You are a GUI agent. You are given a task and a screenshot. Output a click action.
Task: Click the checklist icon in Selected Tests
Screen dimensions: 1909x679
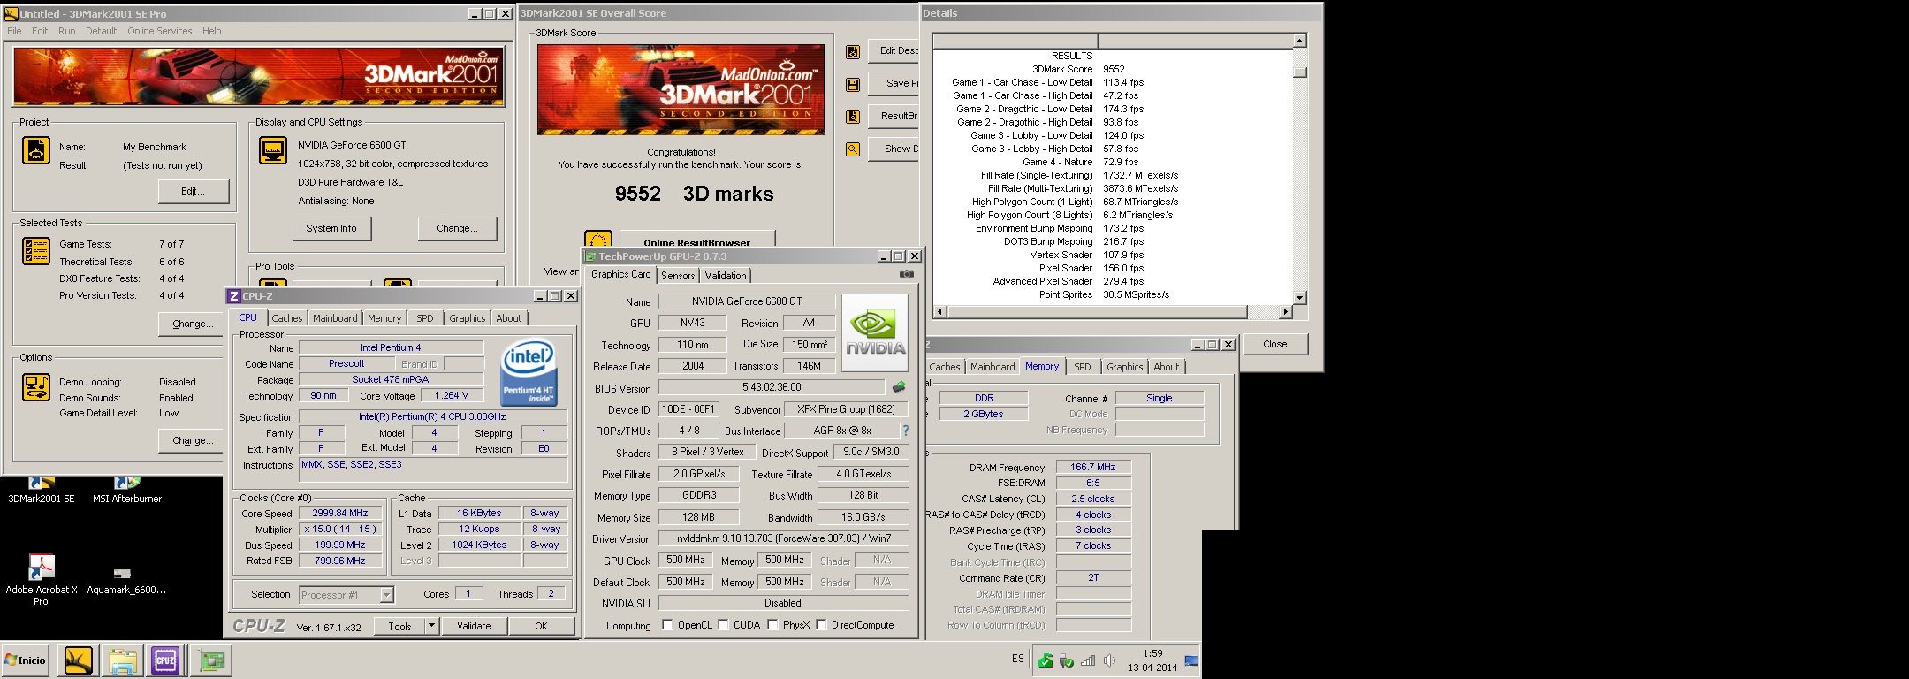[x=36, y=251]
